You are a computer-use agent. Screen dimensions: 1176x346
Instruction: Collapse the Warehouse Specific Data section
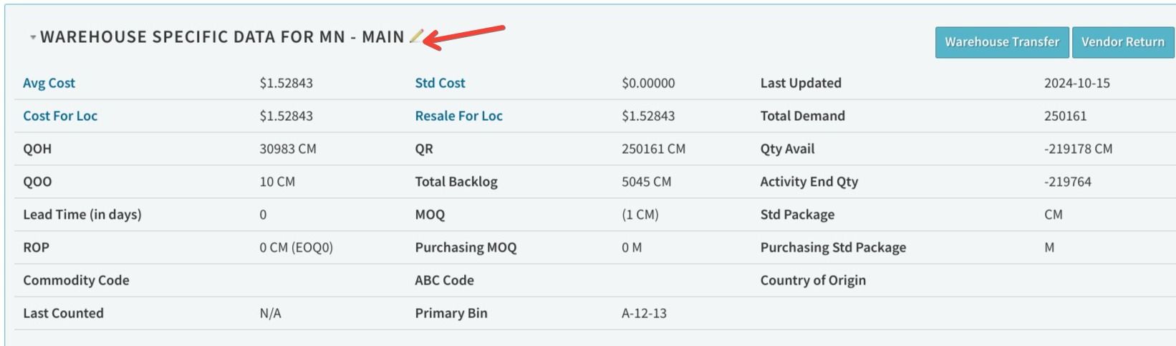pyautogui.click(x=33, y=37)
